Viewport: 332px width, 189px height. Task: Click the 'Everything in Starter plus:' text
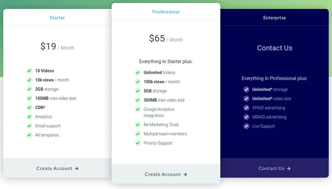[166, 62]
